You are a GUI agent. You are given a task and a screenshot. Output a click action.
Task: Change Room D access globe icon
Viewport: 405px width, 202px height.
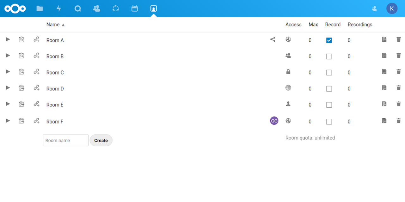pyautogui.click(x=288, y=88)
